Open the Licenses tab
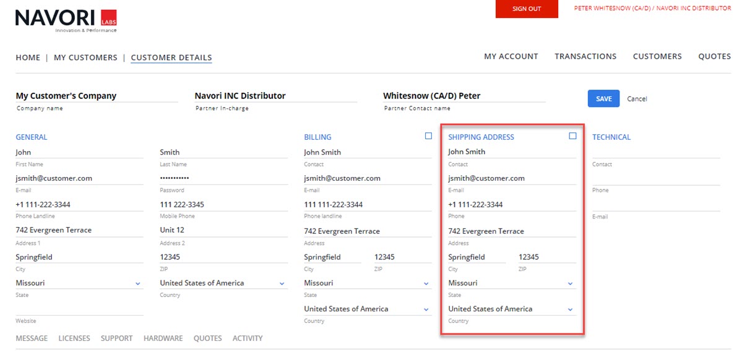 (74, 338)
